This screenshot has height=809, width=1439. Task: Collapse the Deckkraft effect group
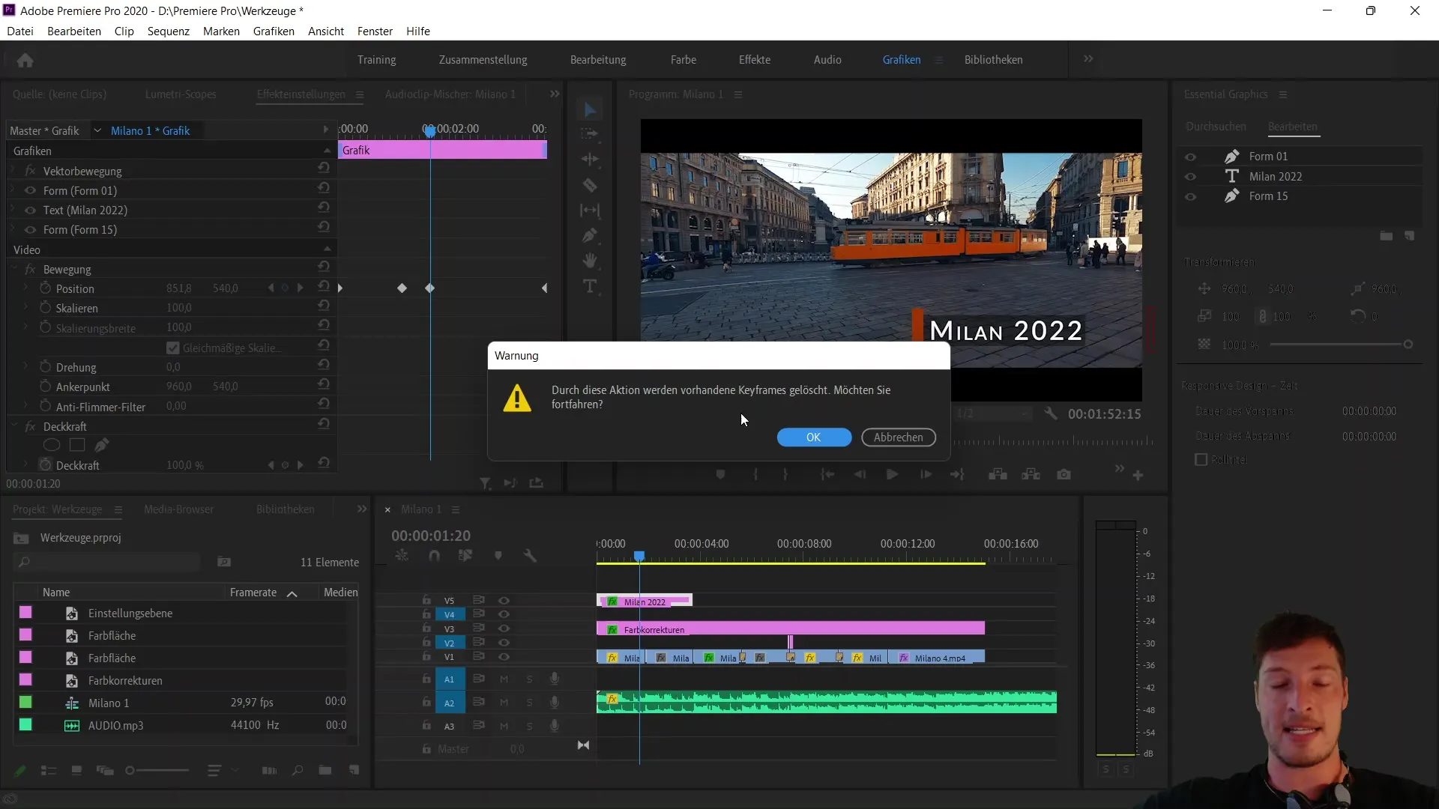click(x=14, y=425)
